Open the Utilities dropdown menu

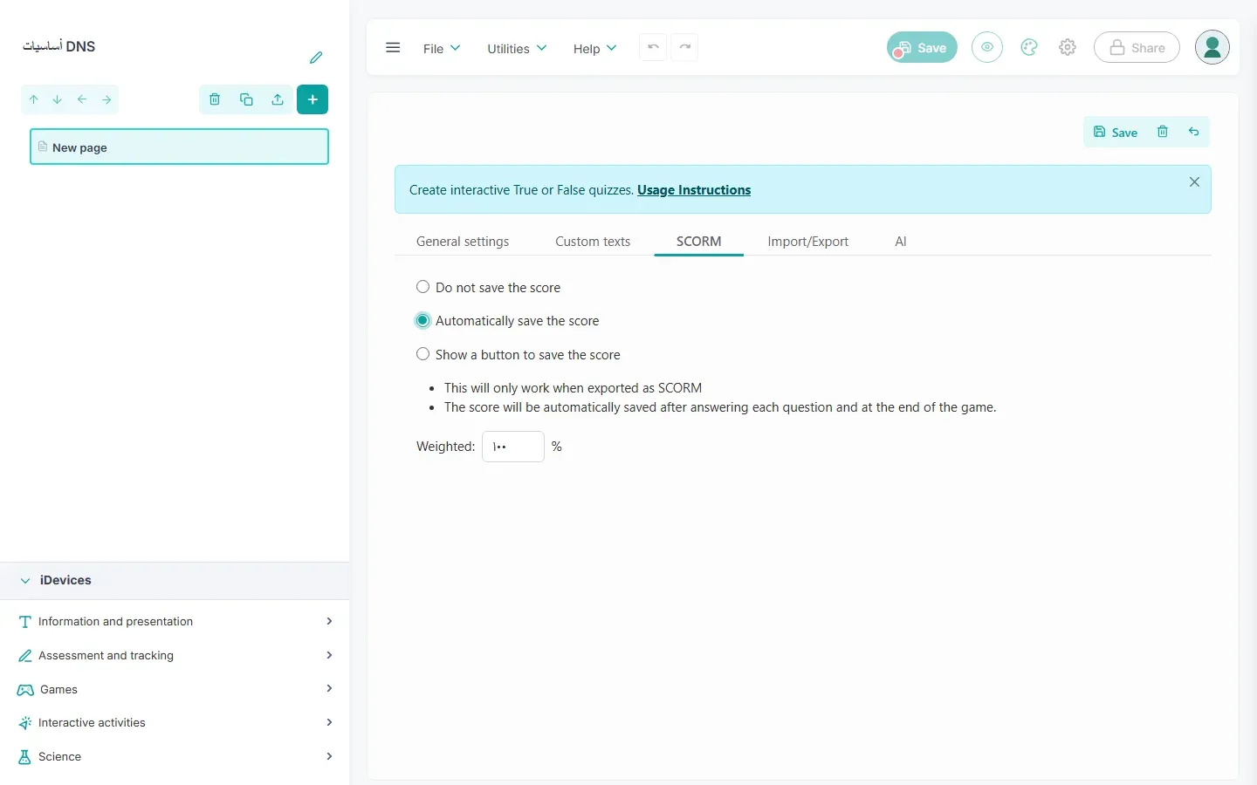pyautogui.click(x=517, y=48)
